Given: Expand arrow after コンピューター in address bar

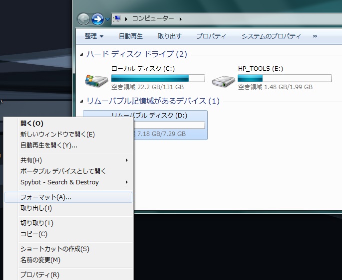Looking at the screenshot, I should point(181,19).
